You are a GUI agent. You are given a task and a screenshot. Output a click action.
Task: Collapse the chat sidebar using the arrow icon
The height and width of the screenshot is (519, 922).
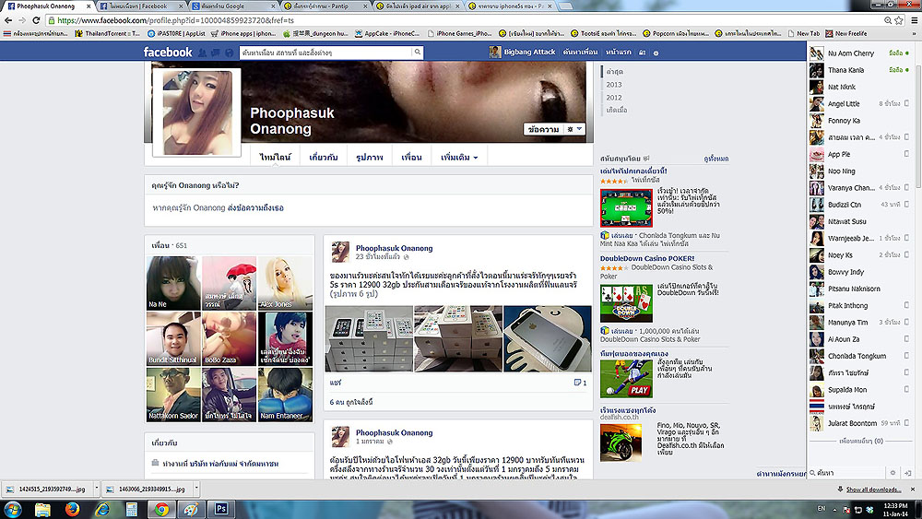(908, 473)
